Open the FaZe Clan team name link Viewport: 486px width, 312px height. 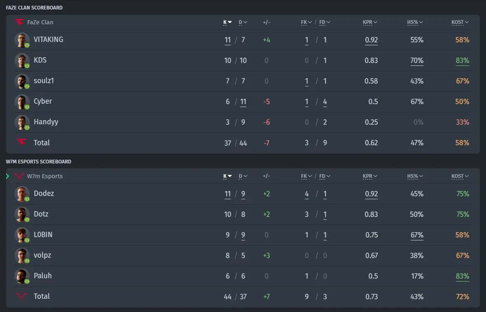[x=40, y=22]
